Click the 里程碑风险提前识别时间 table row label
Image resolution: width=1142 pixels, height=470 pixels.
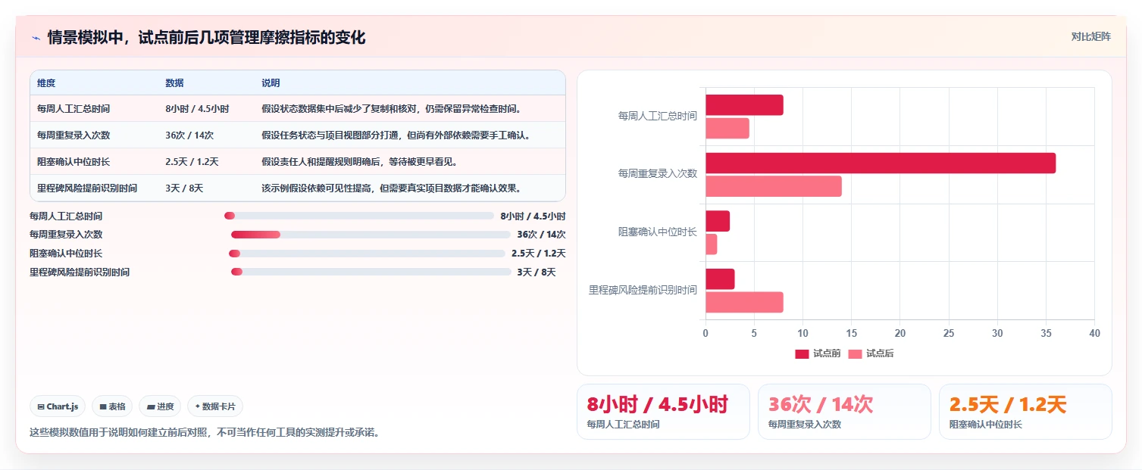[87, 188]
